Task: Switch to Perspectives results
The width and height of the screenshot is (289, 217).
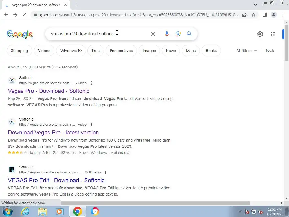Action: [121, 51]
